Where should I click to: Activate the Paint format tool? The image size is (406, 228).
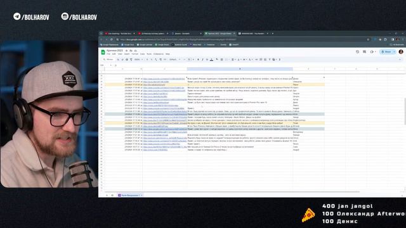click(x=131, y=60)
